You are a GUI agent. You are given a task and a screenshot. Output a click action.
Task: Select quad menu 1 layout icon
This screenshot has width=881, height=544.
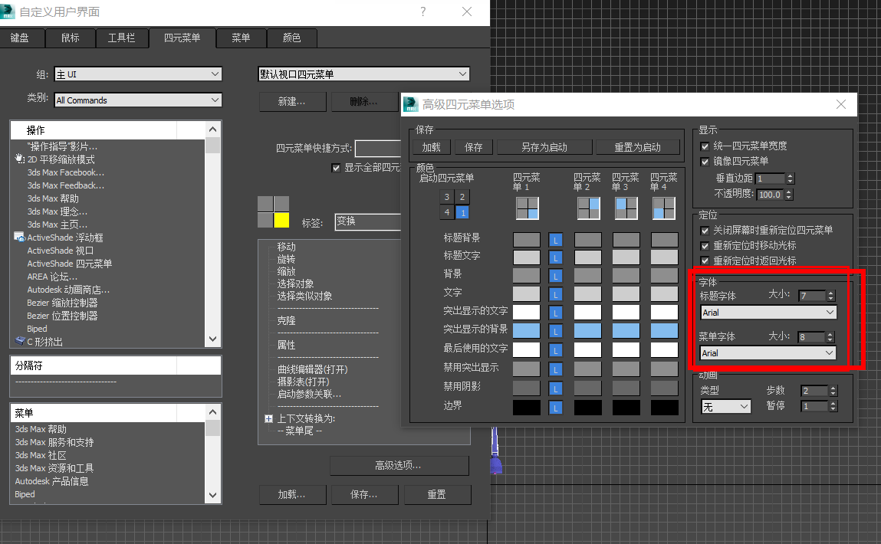coord(527,208)
